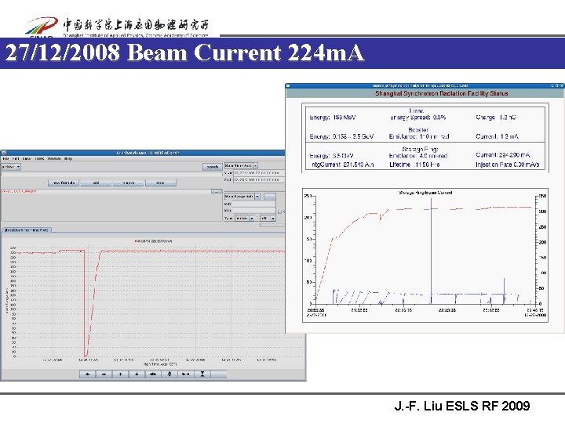Click the pan-right arrow button below the plot
565x423 pixels.
[104, 374]
